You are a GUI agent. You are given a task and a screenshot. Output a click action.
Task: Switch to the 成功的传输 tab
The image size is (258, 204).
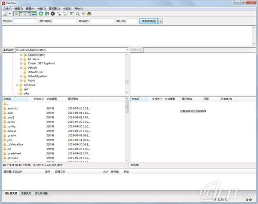41,193
